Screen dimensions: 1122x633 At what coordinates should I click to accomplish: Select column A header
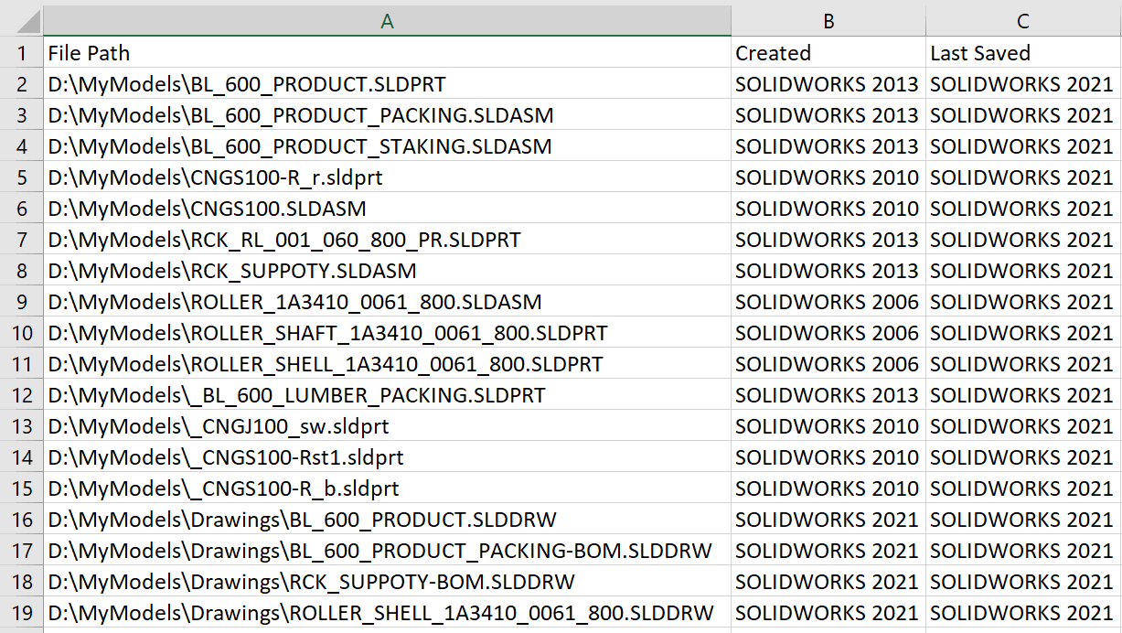click(387, 21)
